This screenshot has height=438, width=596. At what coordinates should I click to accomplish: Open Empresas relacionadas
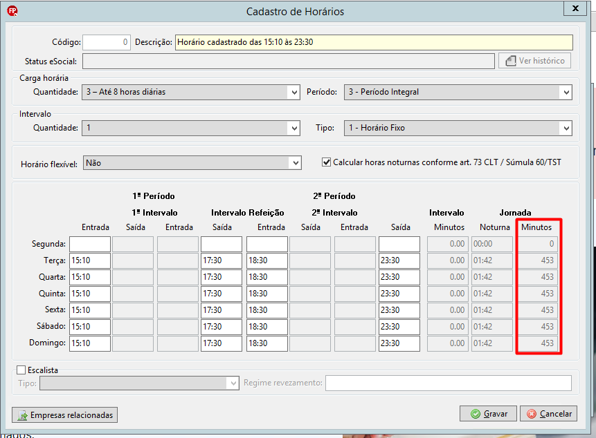coord(64,415)
